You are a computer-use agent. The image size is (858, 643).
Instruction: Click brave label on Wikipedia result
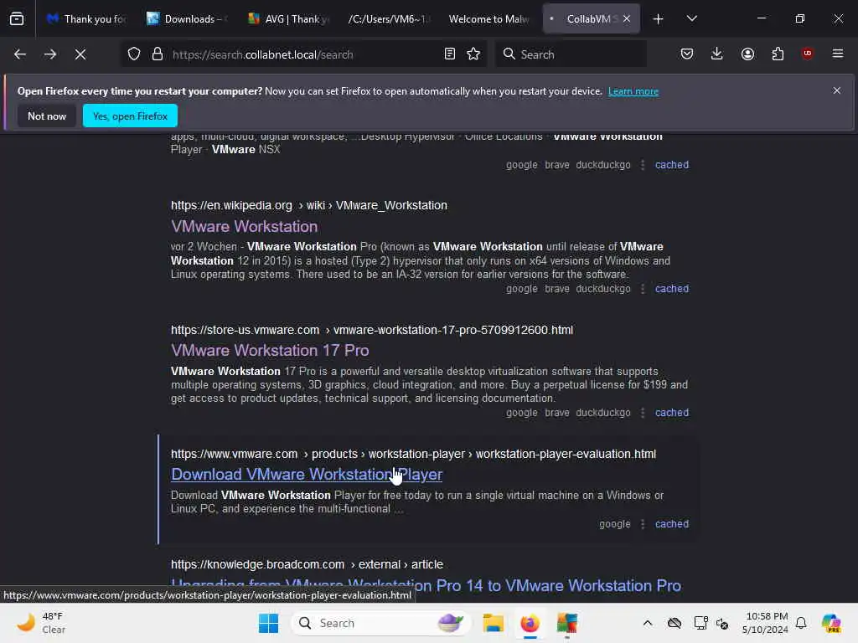(557, 289)
